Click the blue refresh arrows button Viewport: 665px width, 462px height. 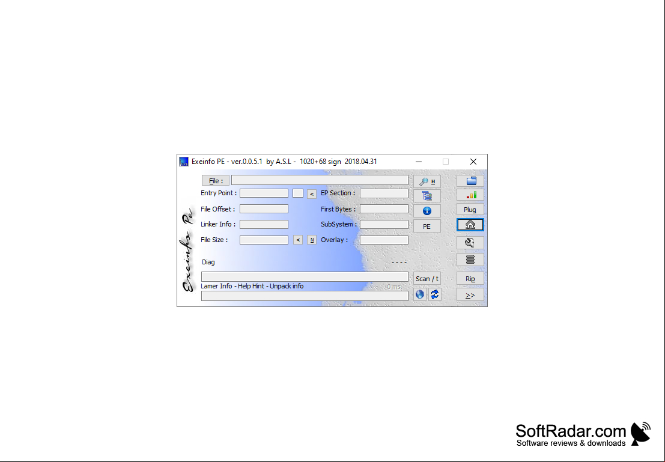[x=435, y=294]
